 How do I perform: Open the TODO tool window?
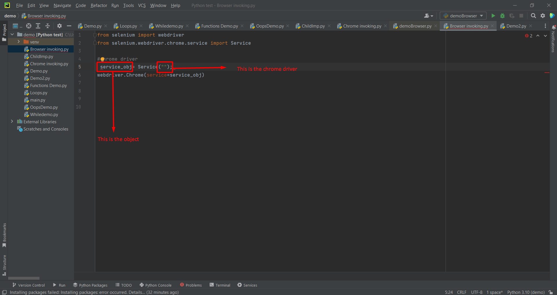point(123,285)
